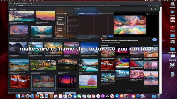177x99 pixels.
Task: Open Firefox from the dock
Action: [x=37, y=96]
